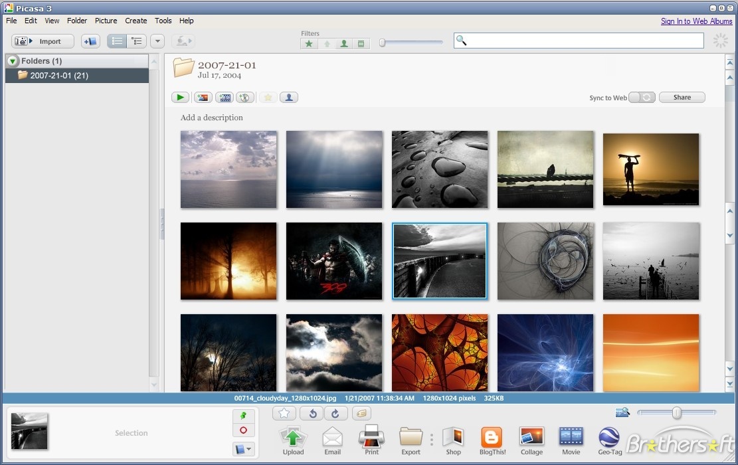Open the Edit menu
This screenshot has height=465, width=738.
tap(31, 21)
